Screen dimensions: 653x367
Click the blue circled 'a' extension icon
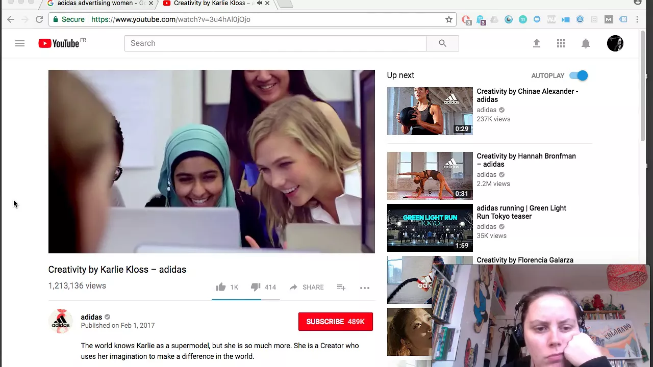[x=580, y=19]
